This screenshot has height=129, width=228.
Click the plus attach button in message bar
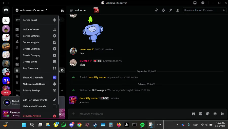73,114
